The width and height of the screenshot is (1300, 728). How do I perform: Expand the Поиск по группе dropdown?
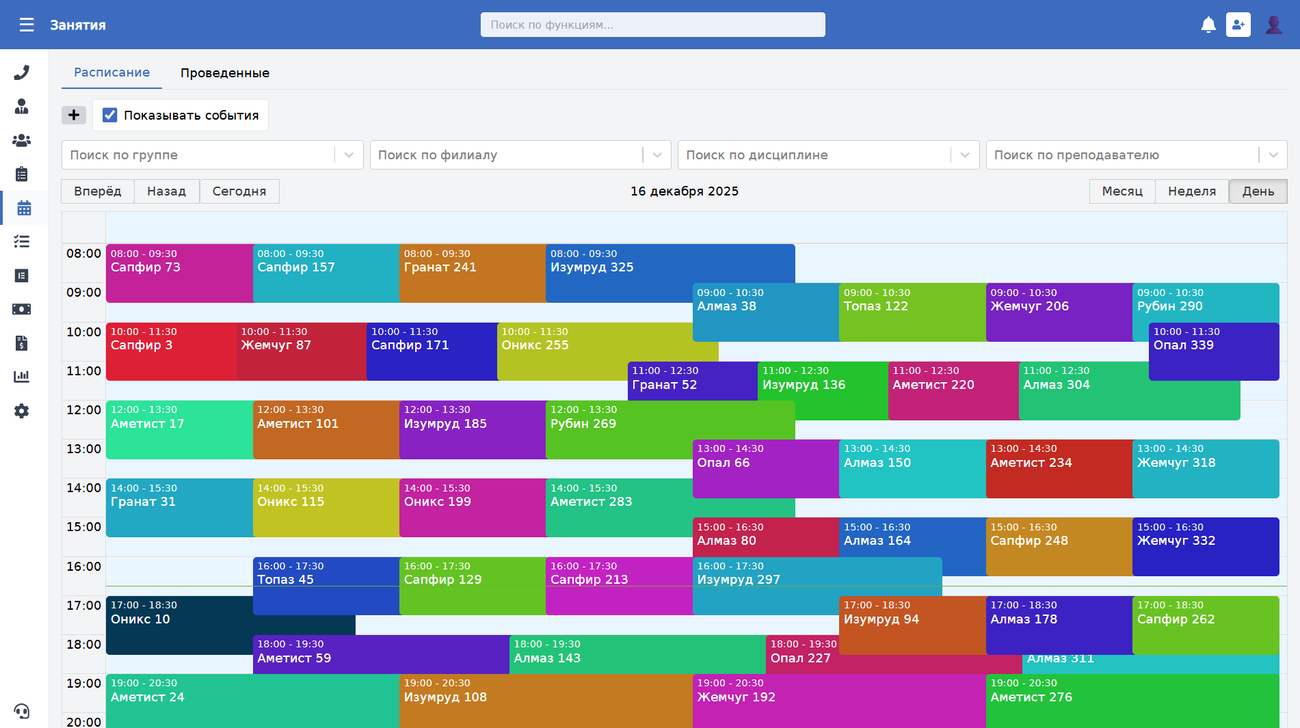pos(349,155)
